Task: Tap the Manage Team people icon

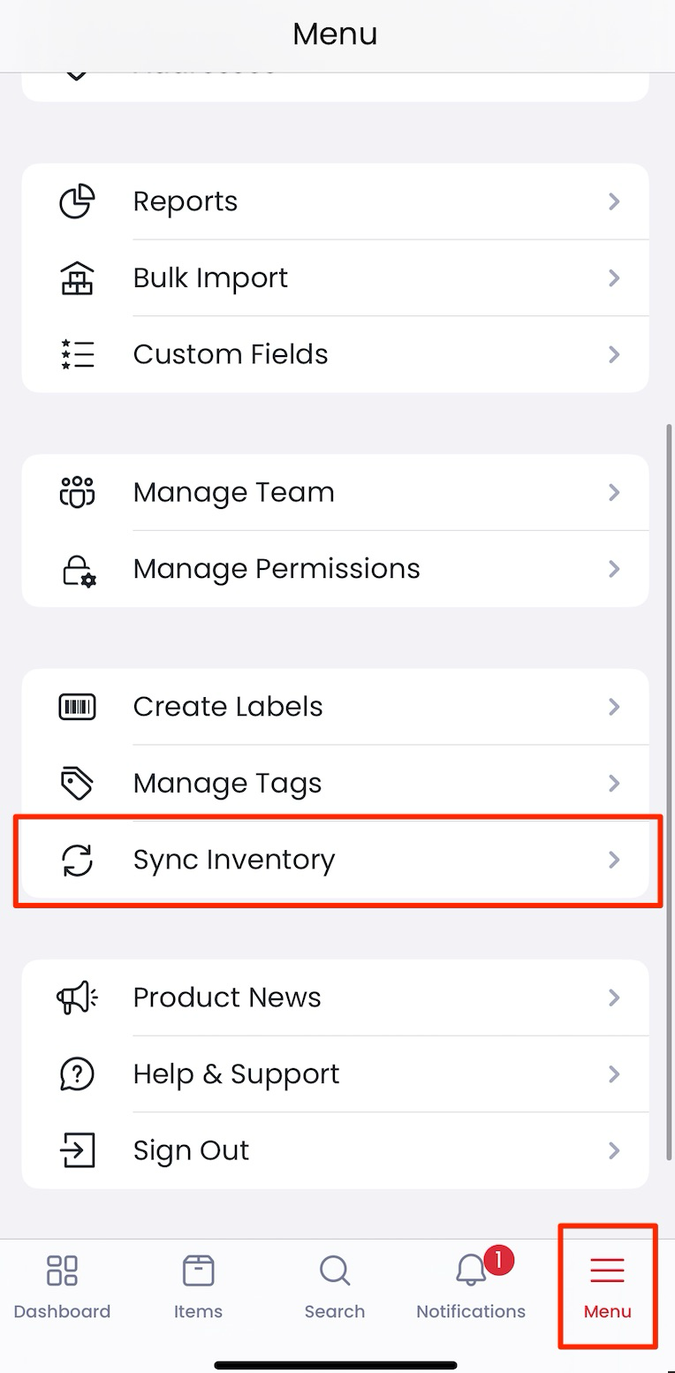Action: pyautogui.click(x=77, y=491)
